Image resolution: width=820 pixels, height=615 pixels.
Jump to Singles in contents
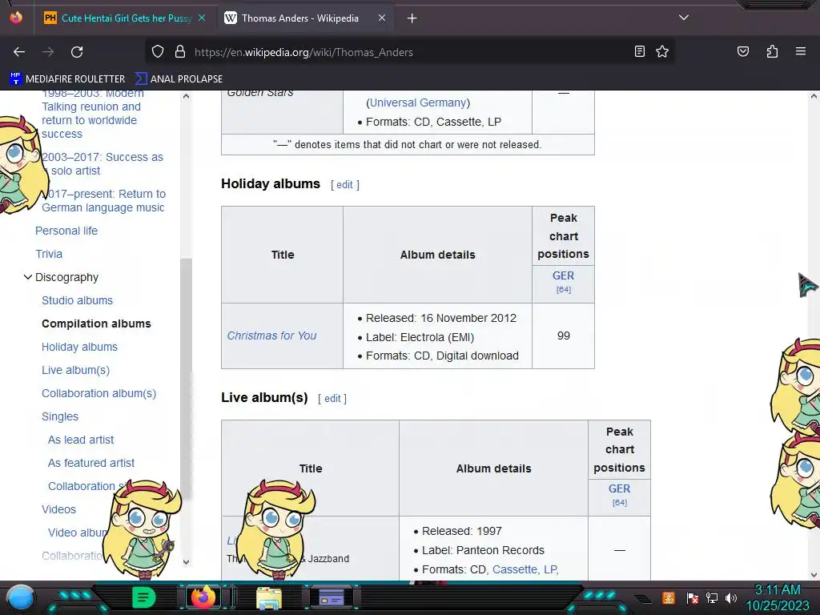60,416
